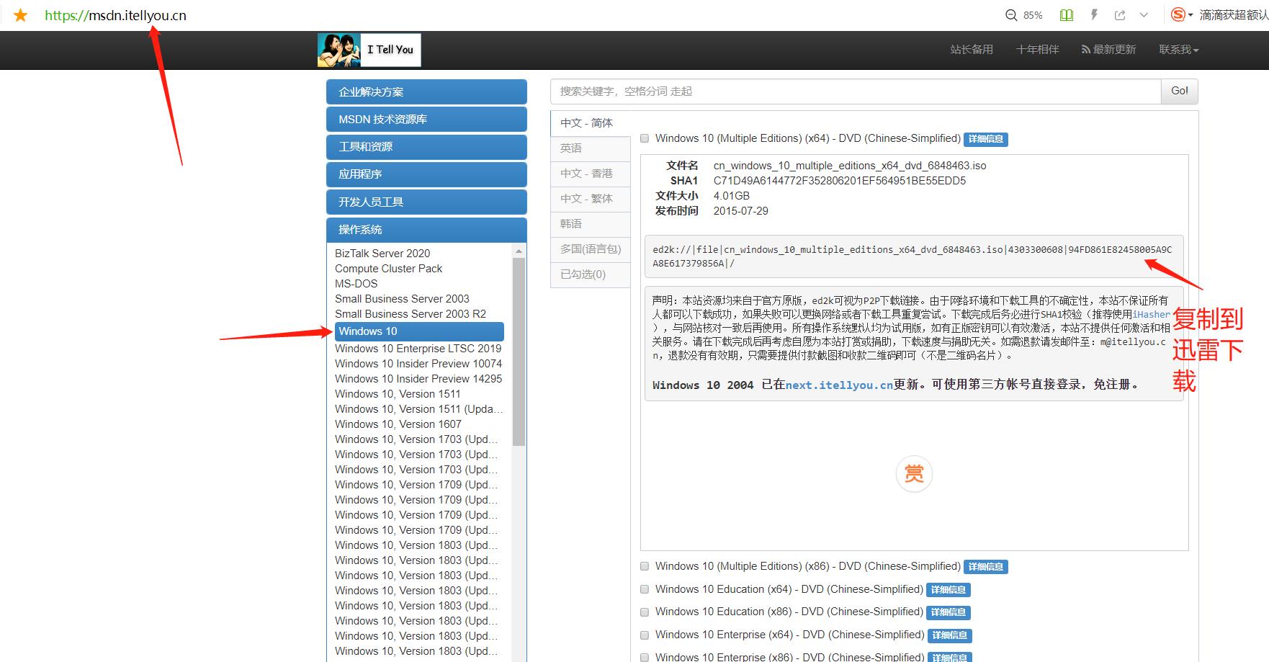The height and width of the screenshot is (662, 1269).
Task: Click the lightning speed mode icon
Action: (x=1094, y=14)
